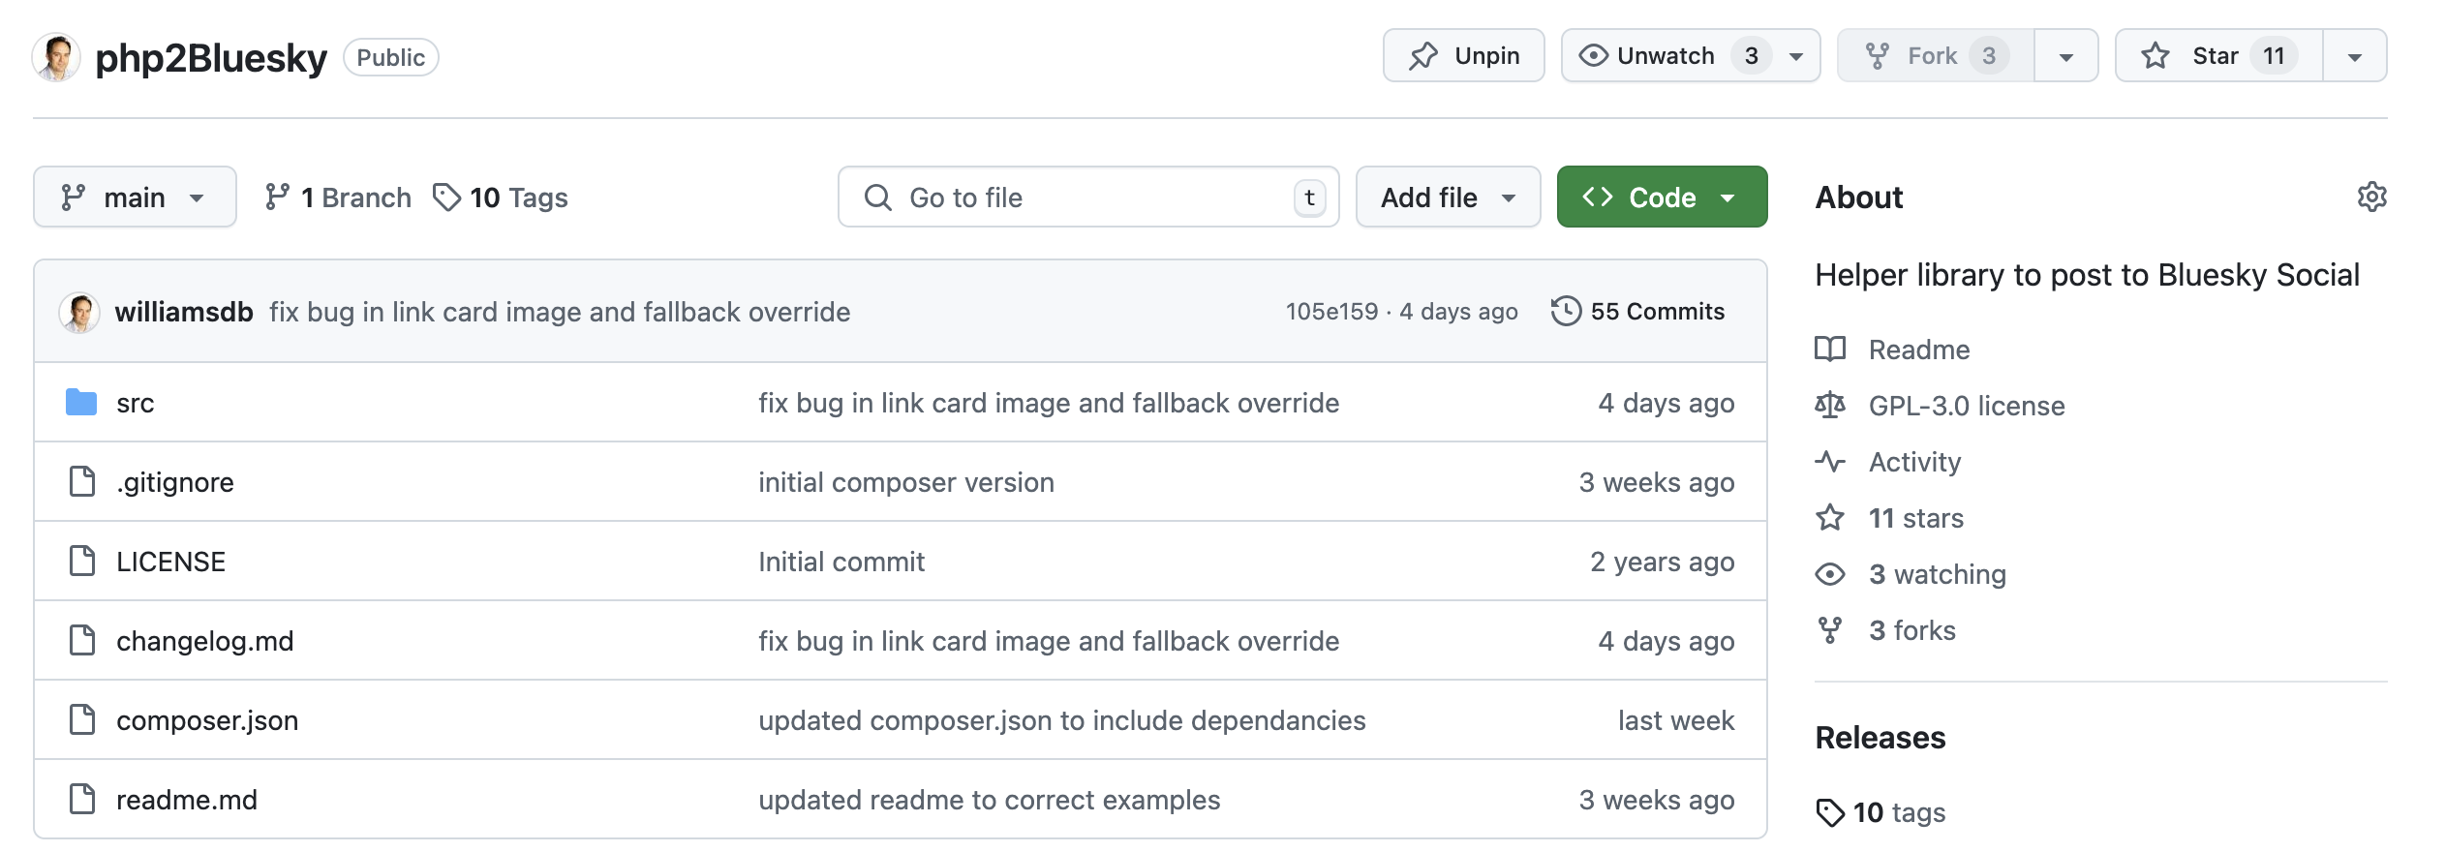This screenshot has height=852, width=2446.
Task: Click the file icon beside composer.json
Action: coord(82,719)
